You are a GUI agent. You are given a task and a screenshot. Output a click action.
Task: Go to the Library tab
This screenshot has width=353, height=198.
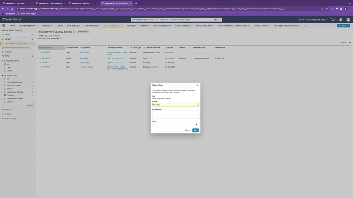(x=60, y=26)
